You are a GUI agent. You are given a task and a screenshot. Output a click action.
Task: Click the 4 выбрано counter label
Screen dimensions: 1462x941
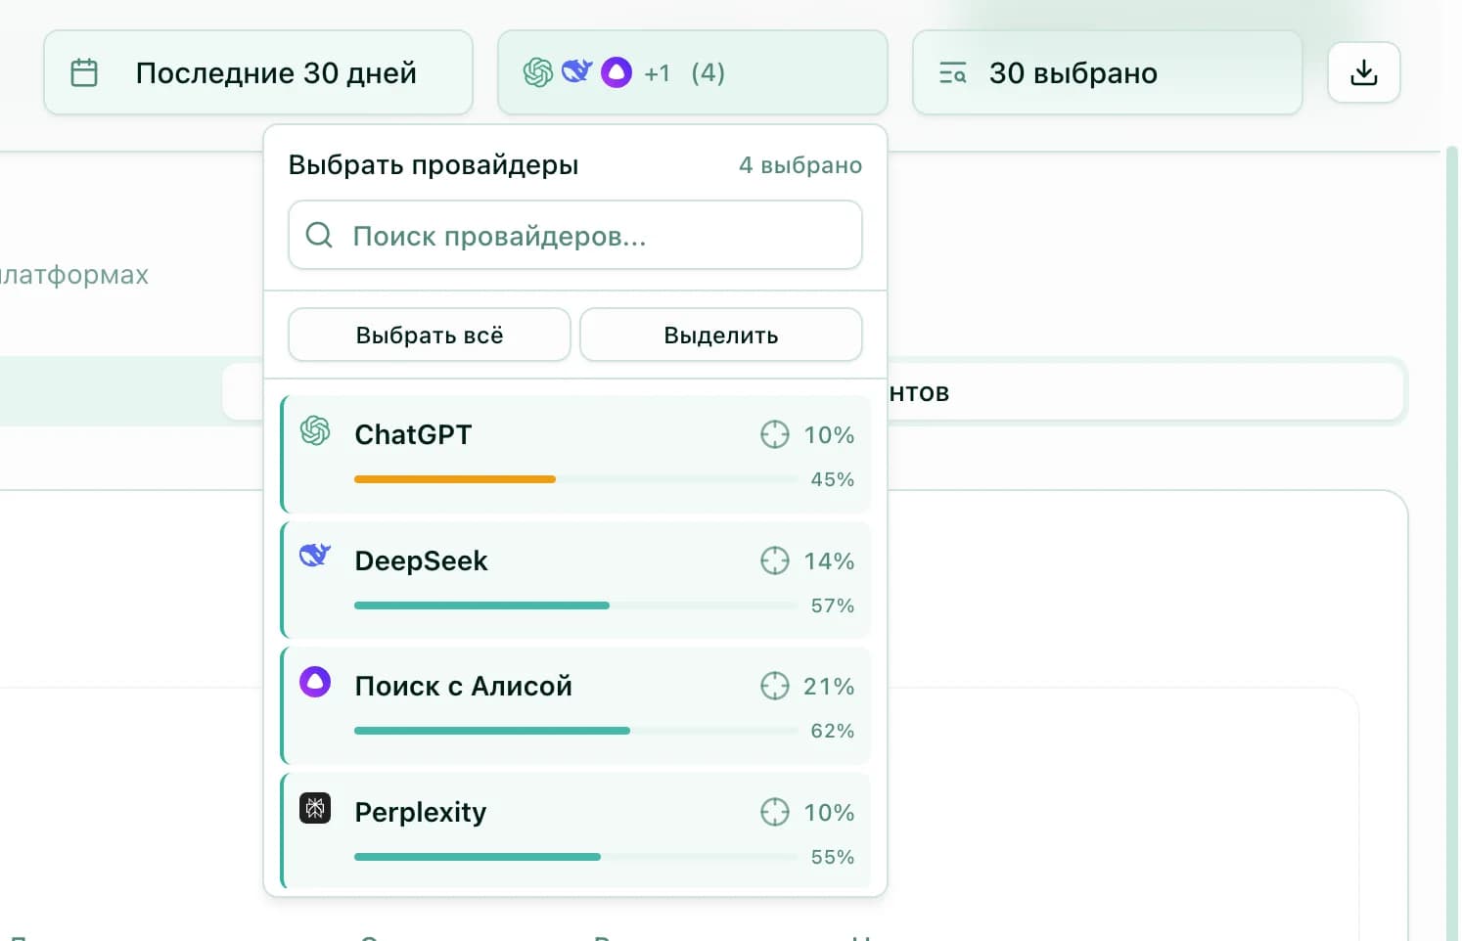point(800,164)
